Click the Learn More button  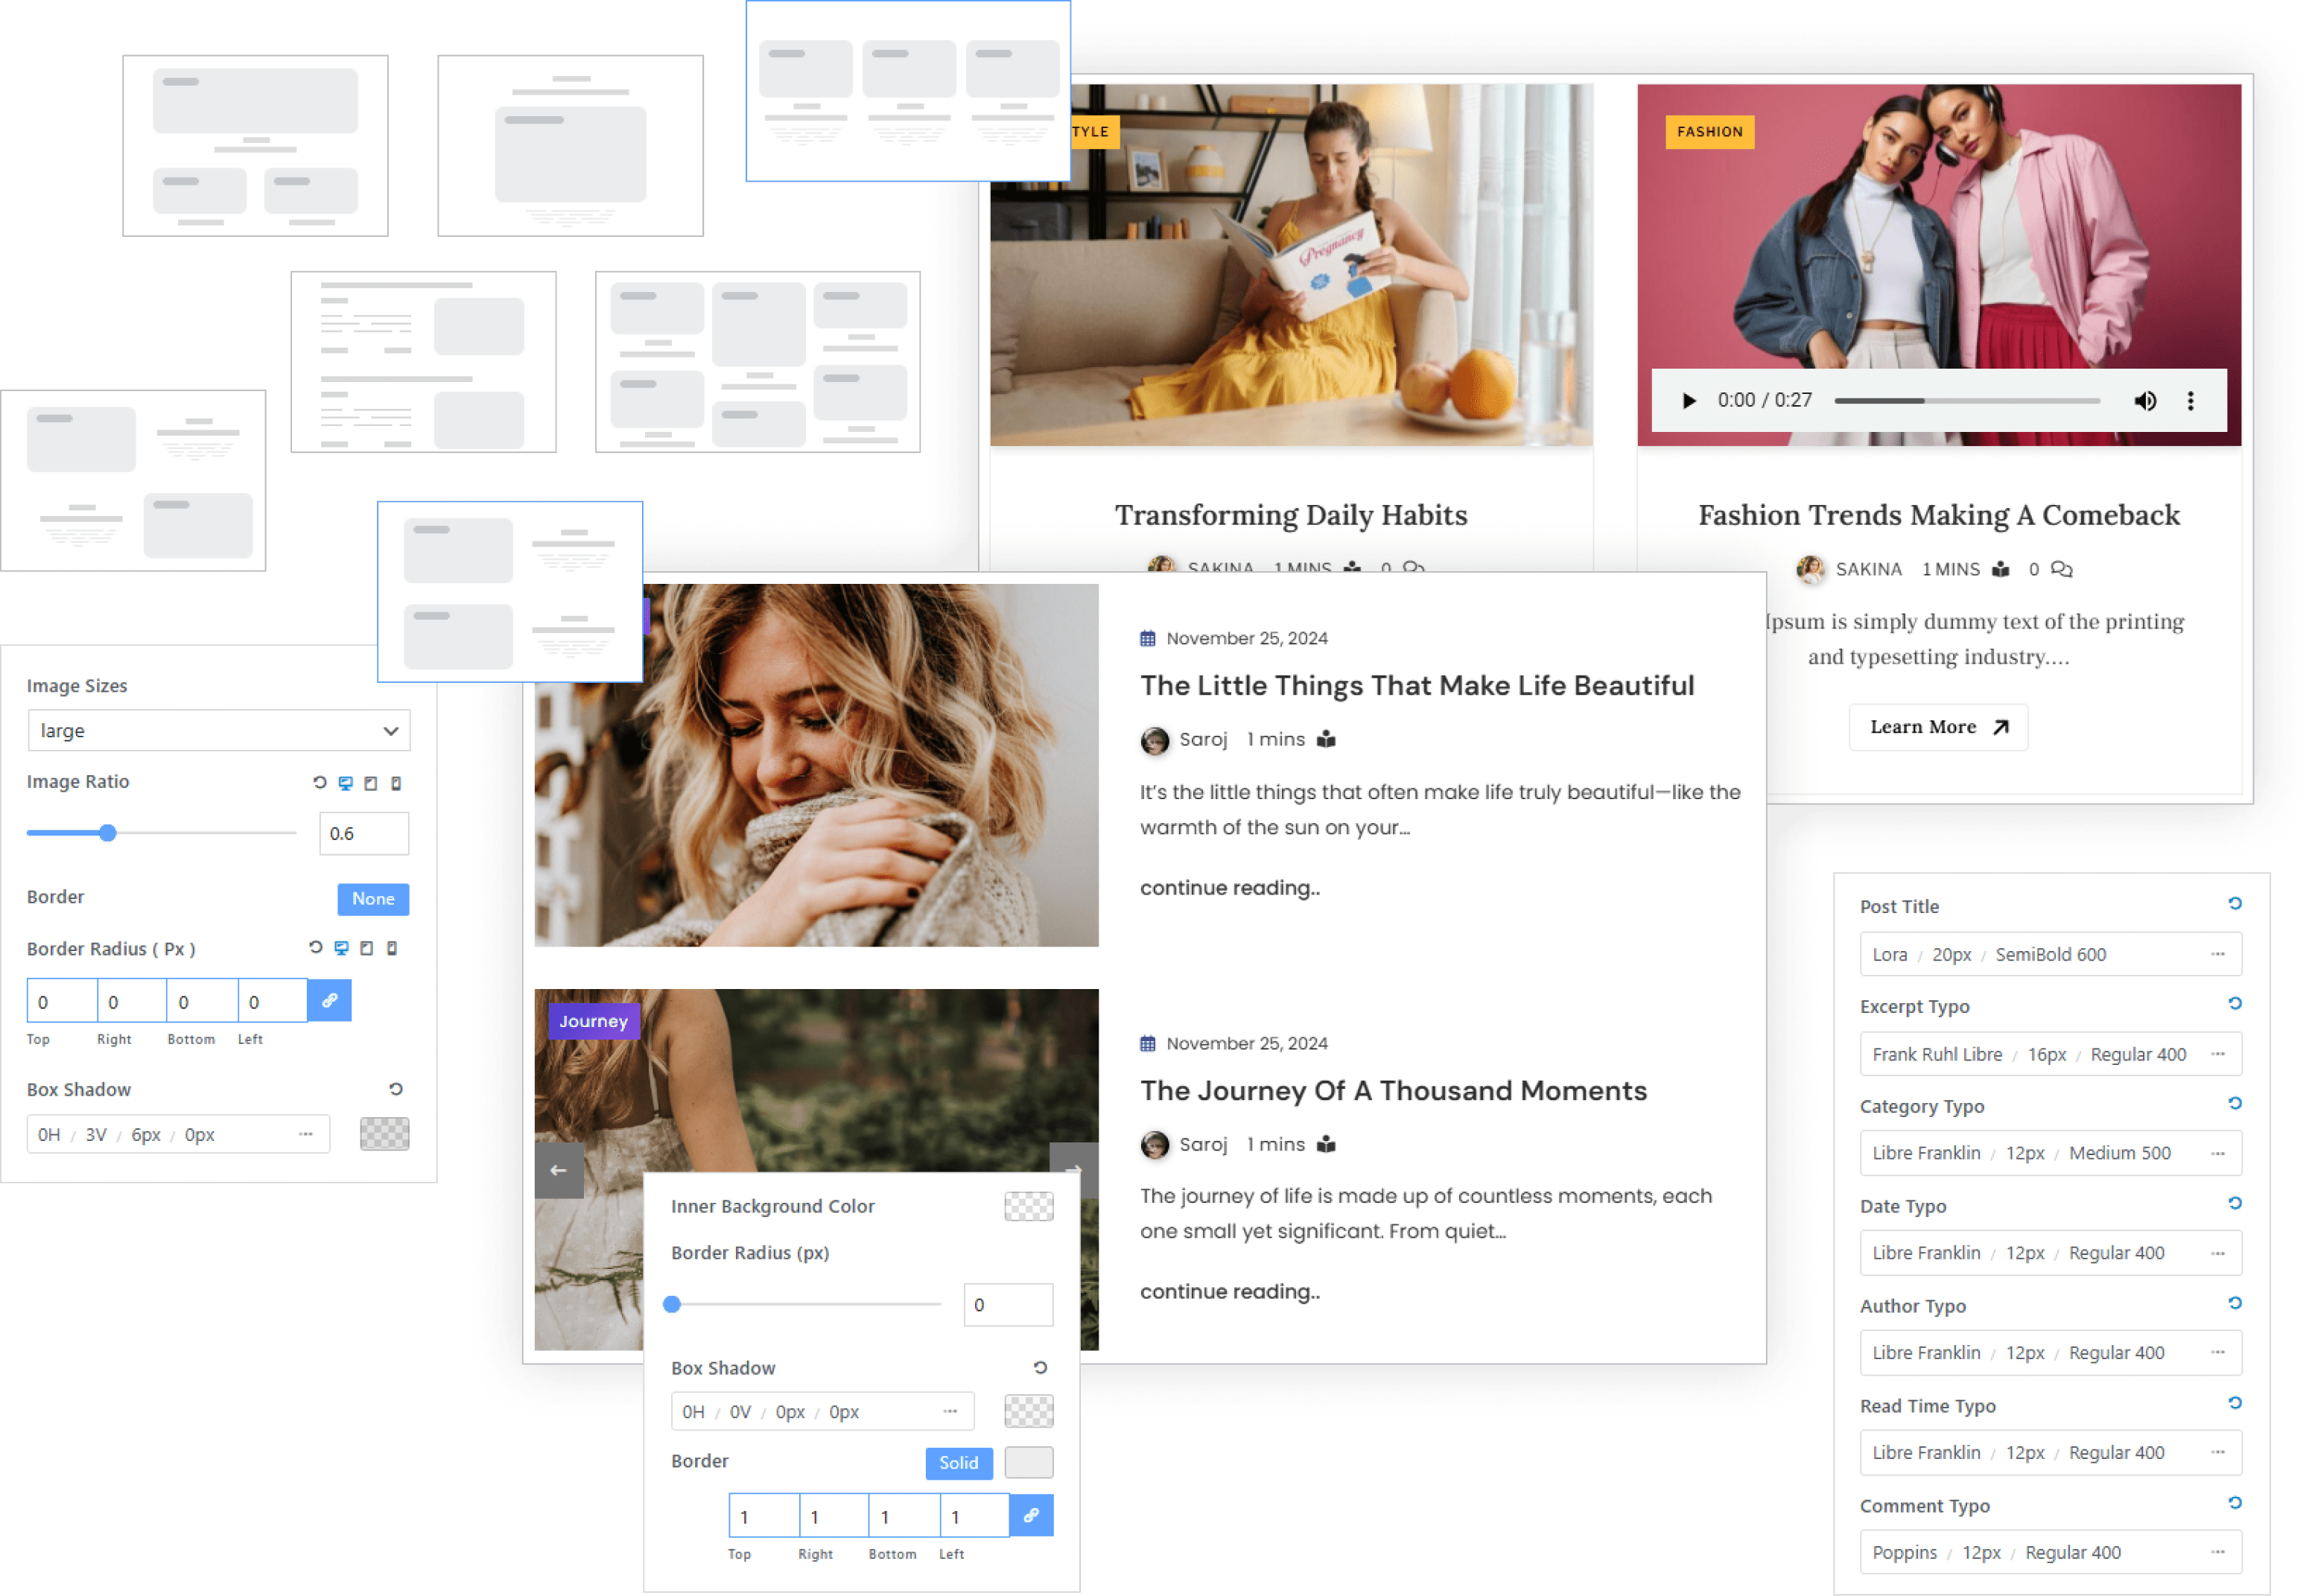(x=1937, y=727)
